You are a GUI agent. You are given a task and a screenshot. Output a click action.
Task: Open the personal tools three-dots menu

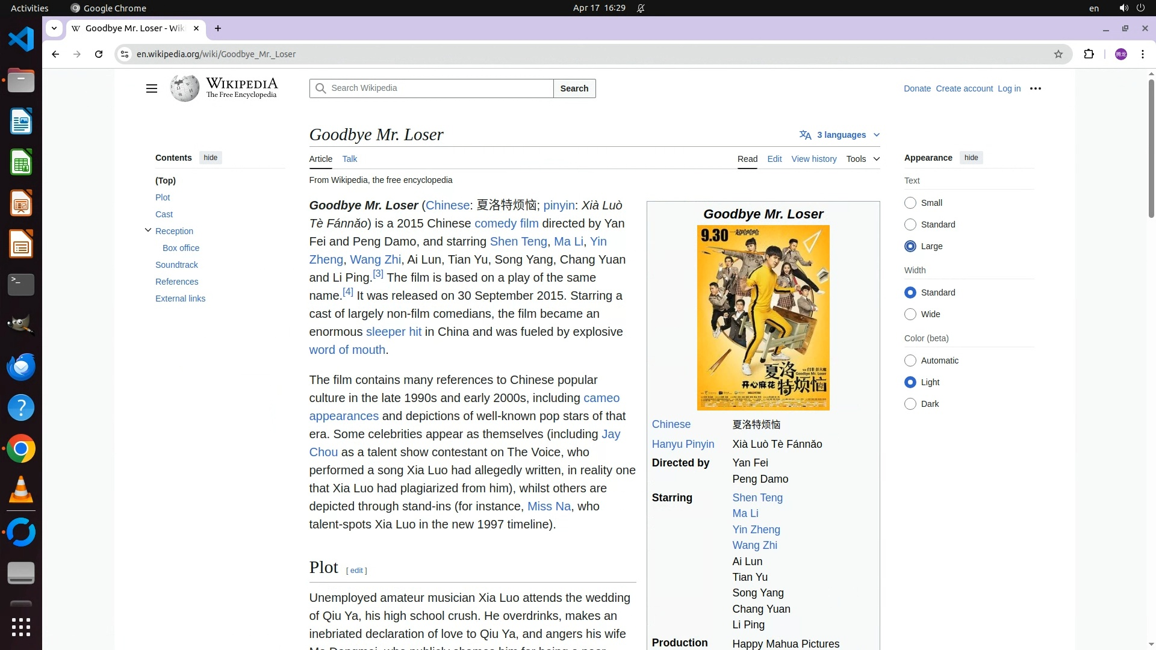click(1036, 88)
